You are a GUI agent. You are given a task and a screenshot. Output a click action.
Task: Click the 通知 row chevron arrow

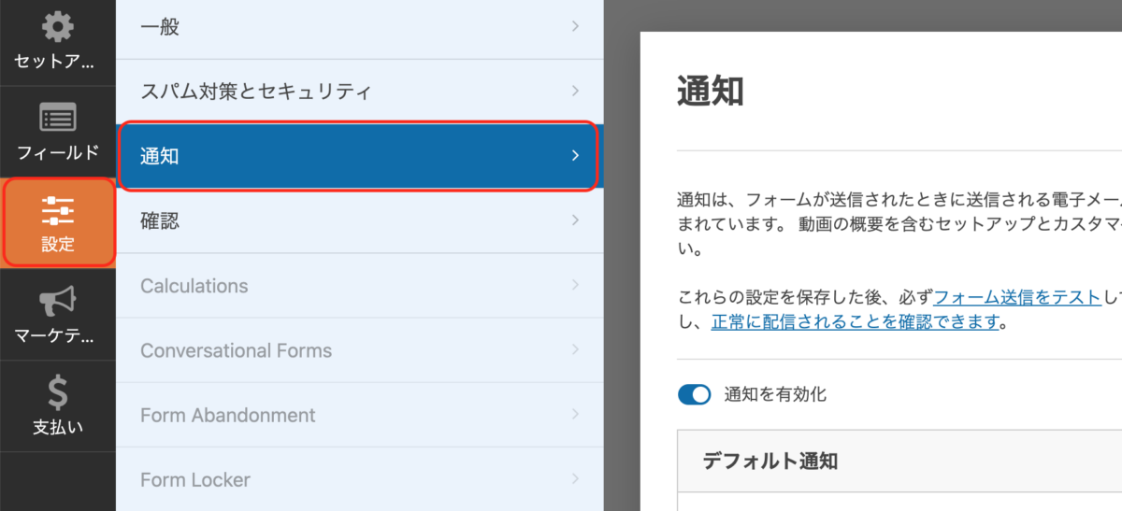point(576,155)
